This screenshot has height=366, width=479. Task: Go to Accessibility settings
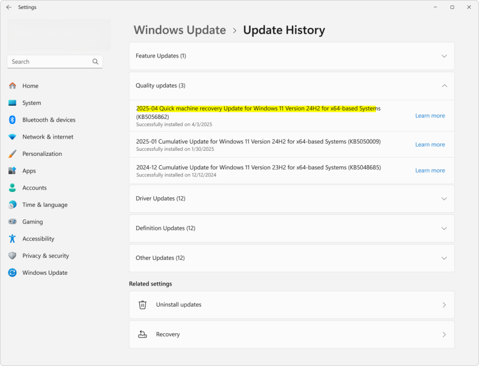(x=38, y=239)
